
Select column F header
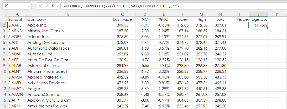tap(183, 14)
